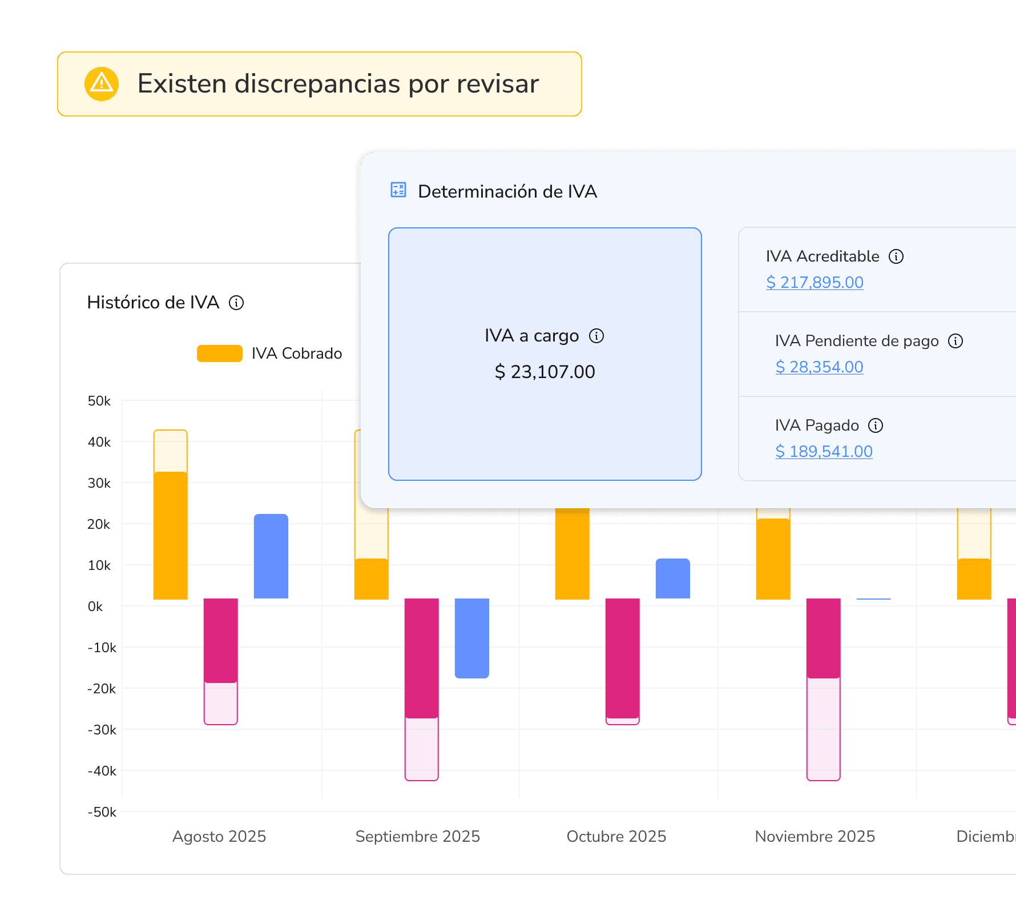
Task: Open the Existen discrepancias por revisar banner
Action: coord(320,84)
